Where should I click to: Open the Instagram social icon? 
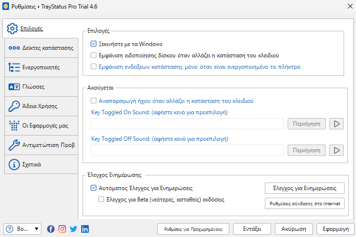click(62, 229)
